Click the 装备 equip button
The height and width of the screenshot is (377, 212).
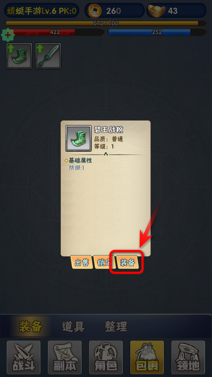coord(127,262)
